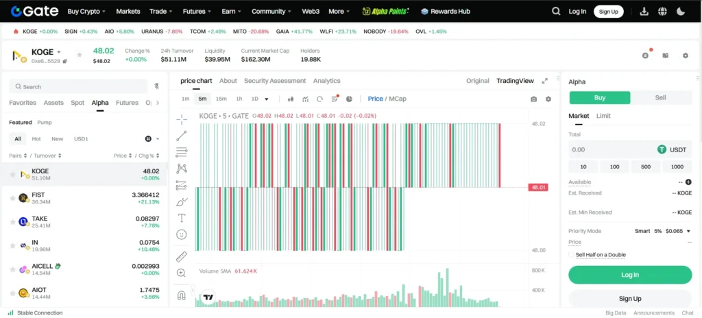Select the Text tool
The height and width of the screenshot is (318, 702).
pos(182,218)
